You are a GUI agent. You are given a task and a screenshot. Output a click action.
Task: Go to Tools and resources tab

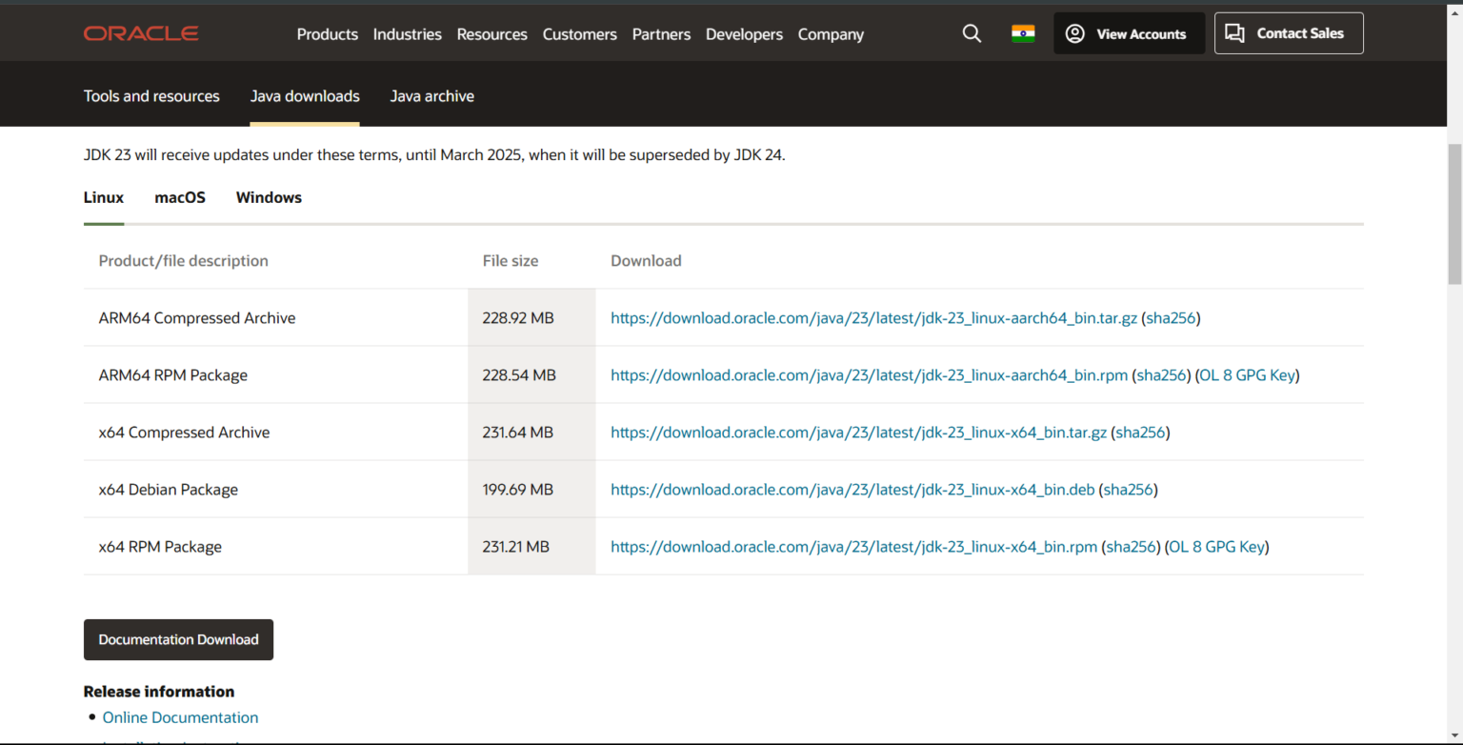point(151,96)
